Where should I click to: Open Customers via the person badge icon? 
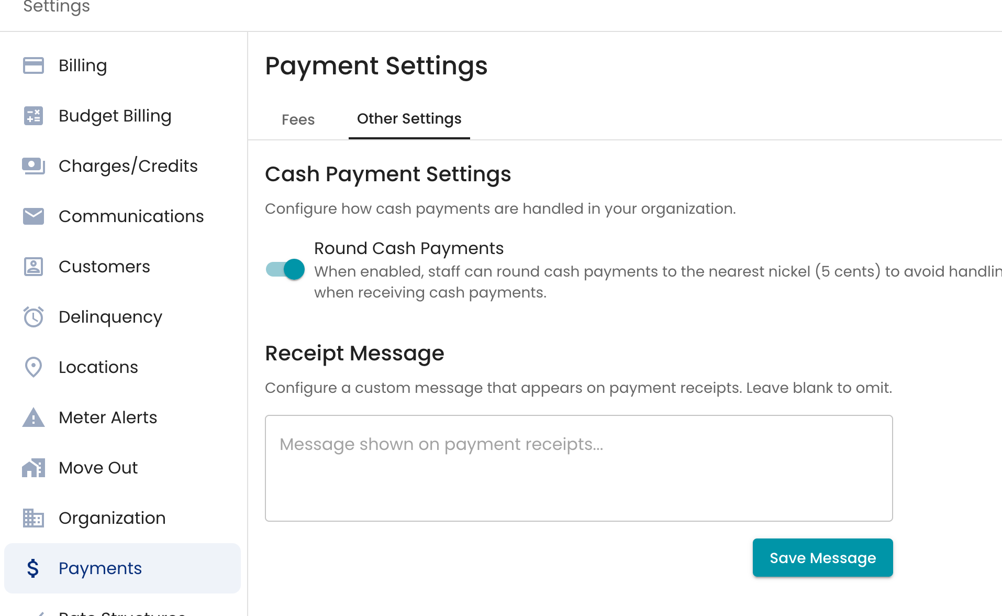(x=34, y=267)
